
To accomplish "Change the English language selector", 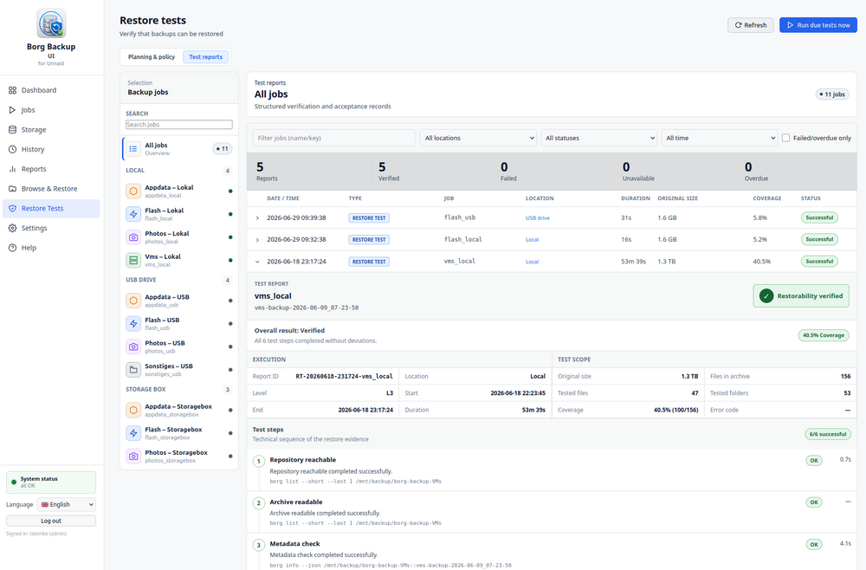I will click(67, 504).
